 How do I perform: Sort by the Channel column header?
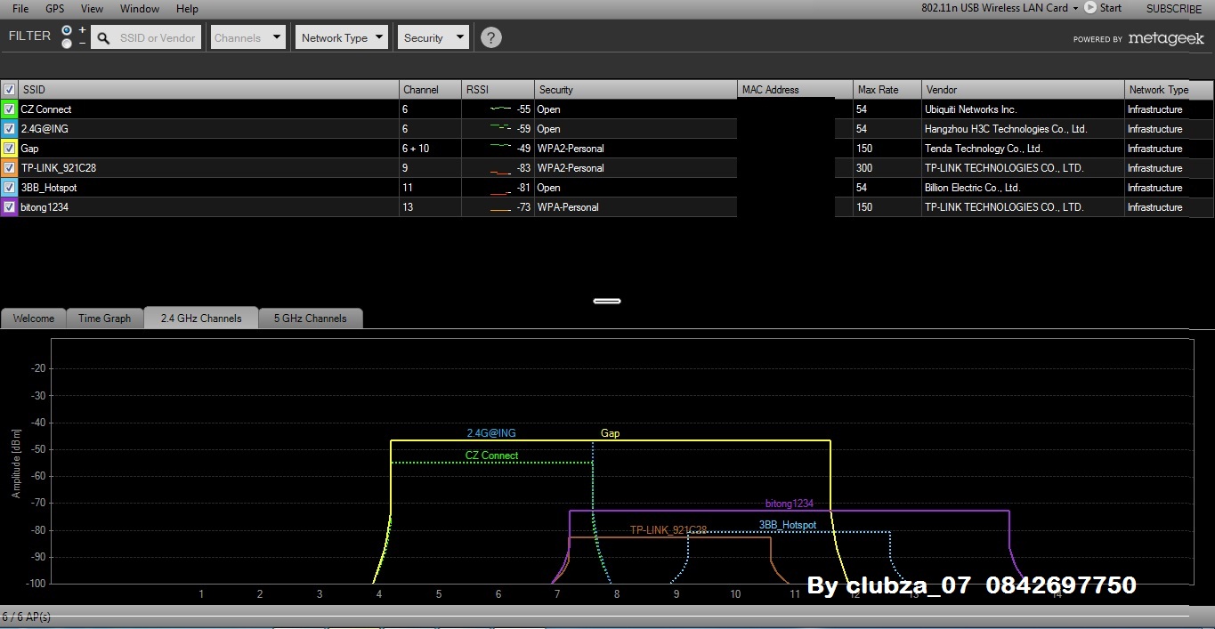[430, 90]
